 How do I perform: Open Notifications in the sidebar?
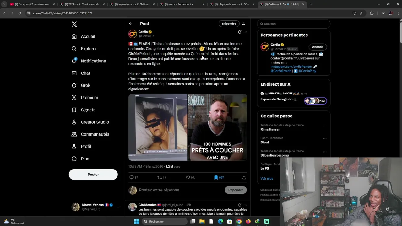coord(89,61)
